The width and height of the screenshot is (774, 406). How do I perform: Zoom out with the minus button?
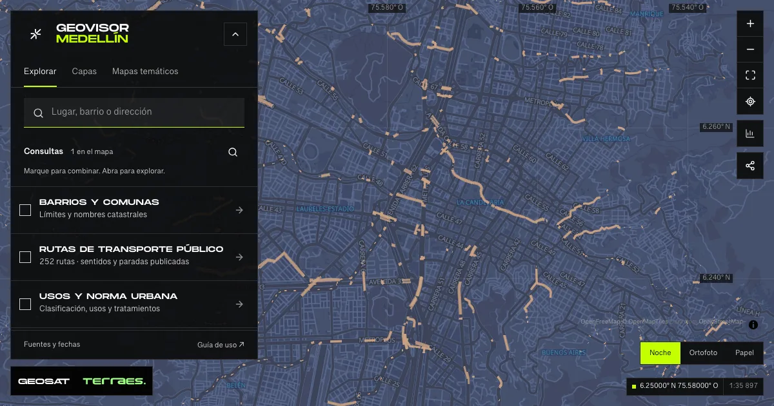coord(750,50)
